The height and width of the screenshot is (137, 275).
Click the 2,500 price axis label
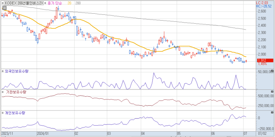[262, 18]
